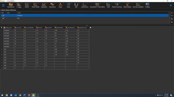
Task: Click the FridayTV scale type icon
Action: 37,27
